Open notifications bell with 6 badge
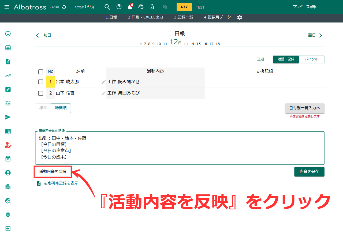343x241 pixels. (130, 7)
